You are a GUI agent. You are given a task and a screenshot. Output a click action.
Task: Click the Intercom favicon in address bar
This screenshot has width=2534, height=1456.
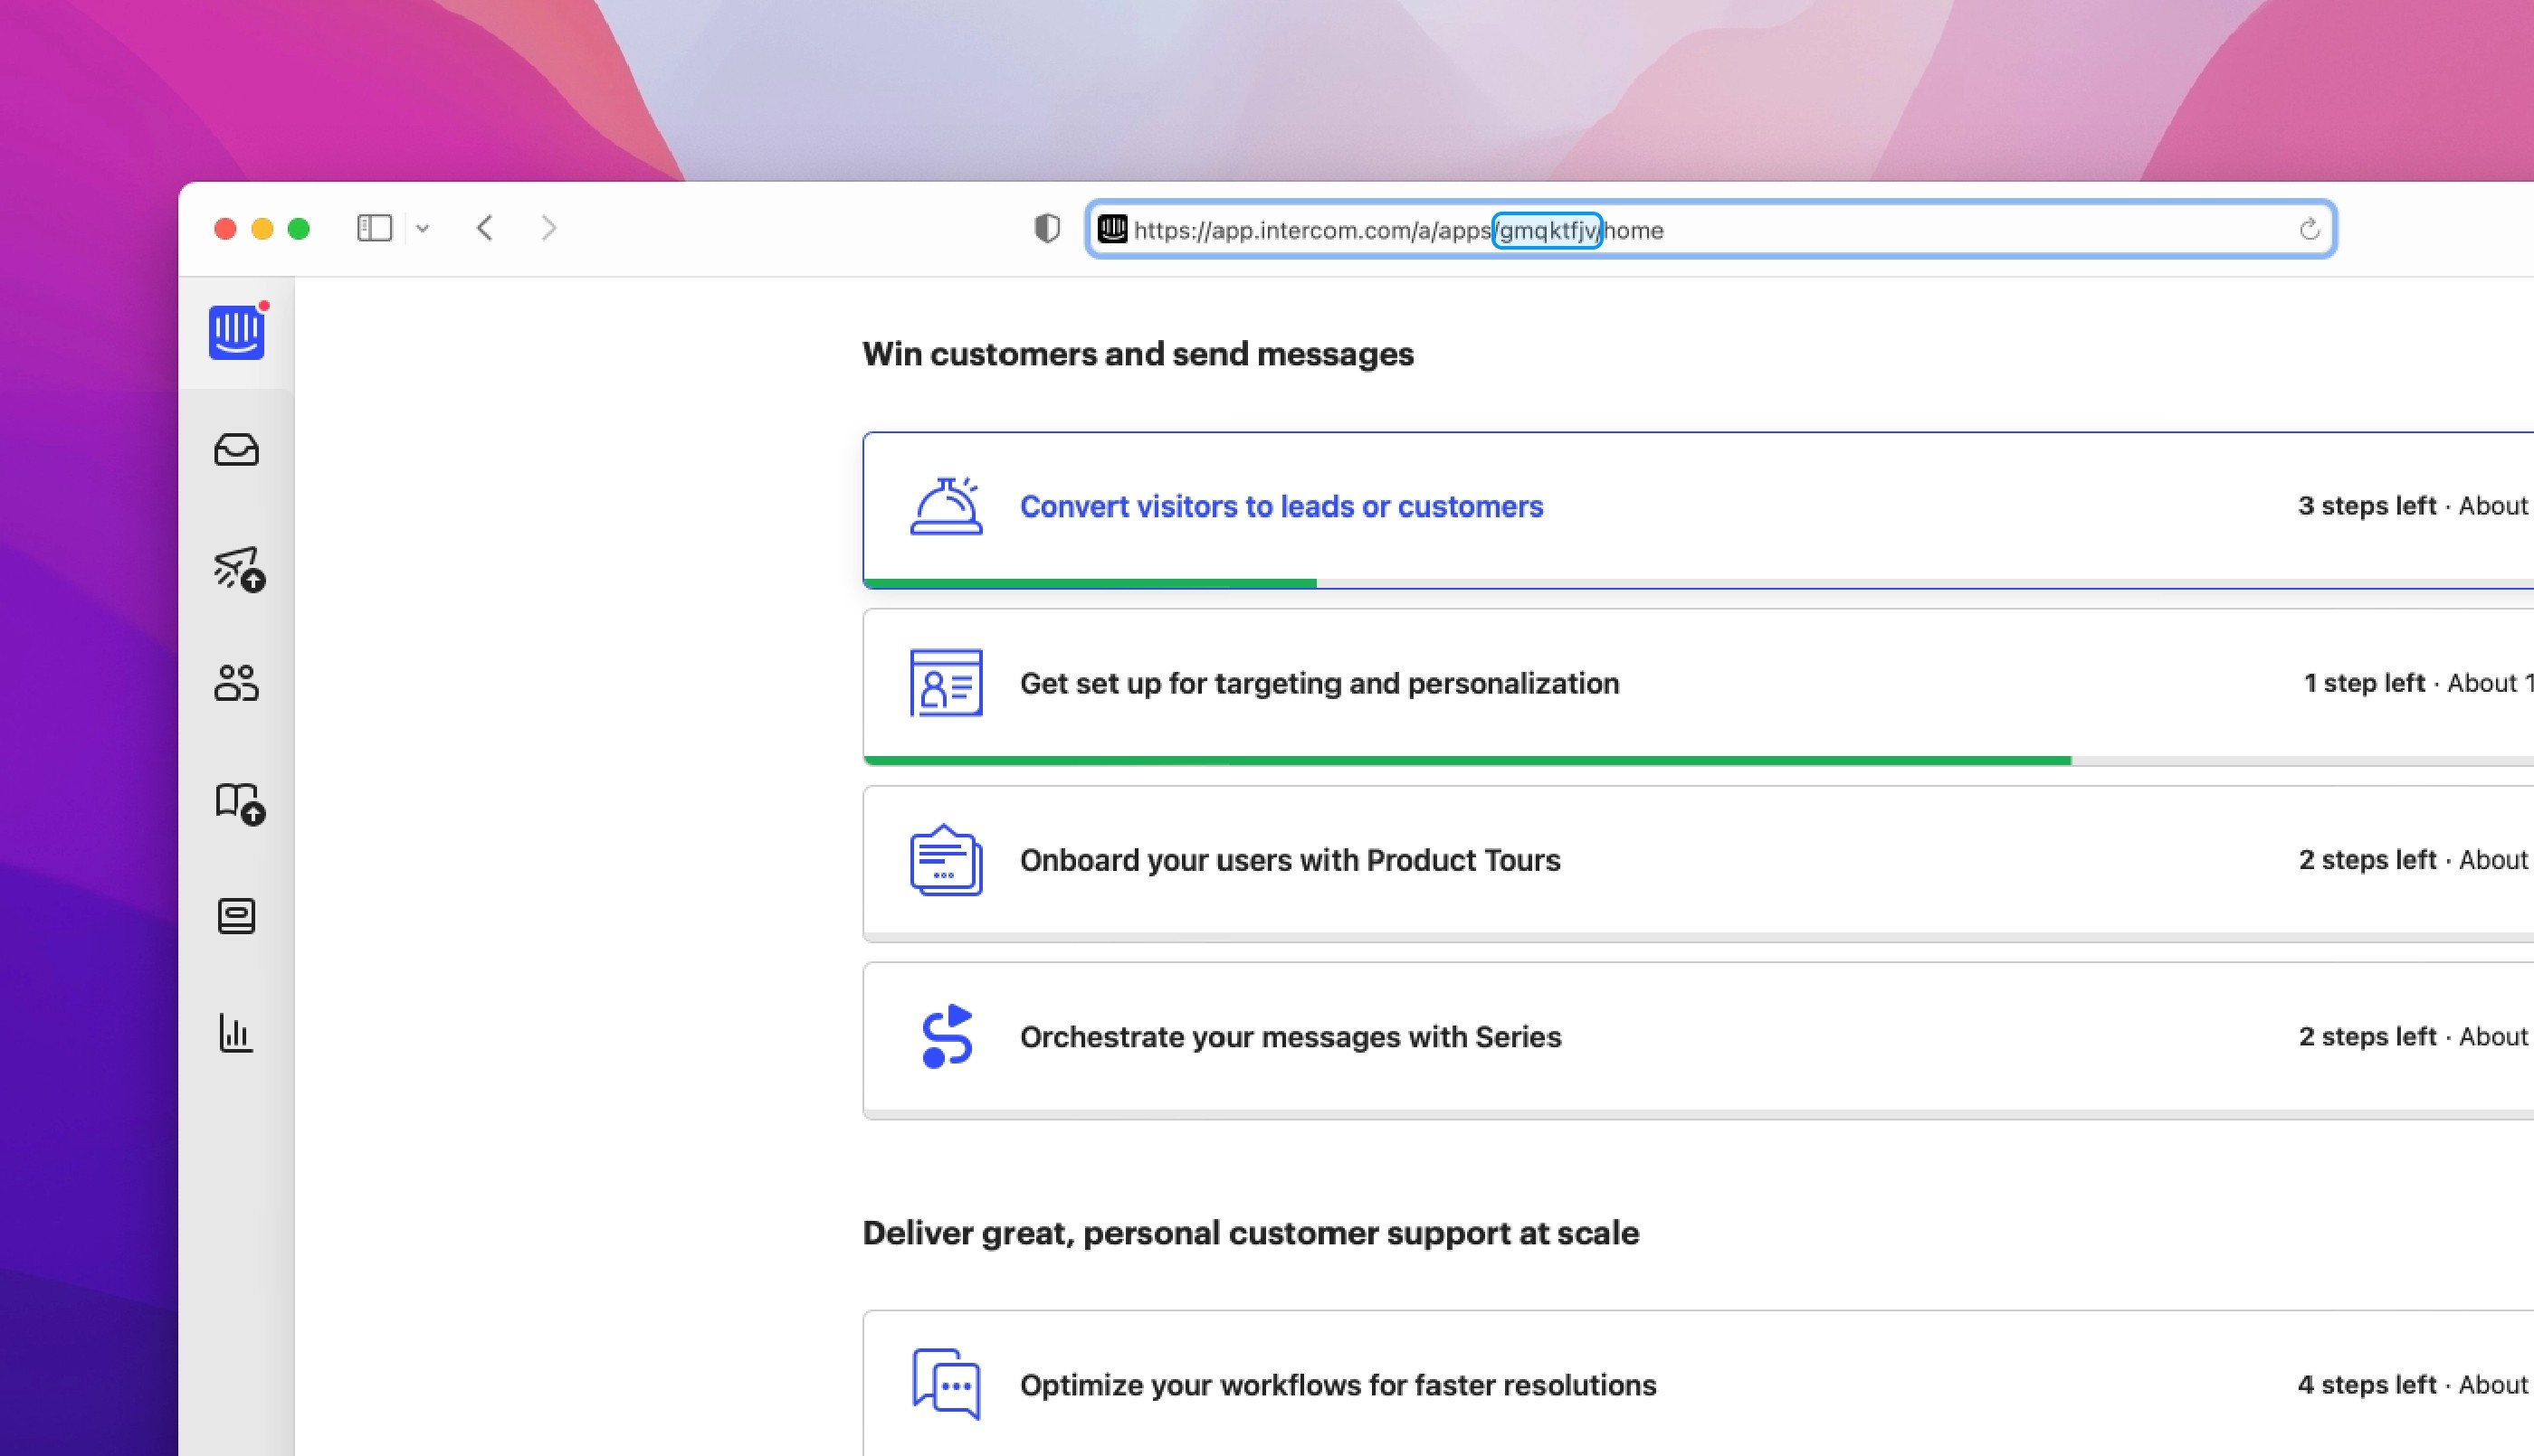pos(1112,229)
